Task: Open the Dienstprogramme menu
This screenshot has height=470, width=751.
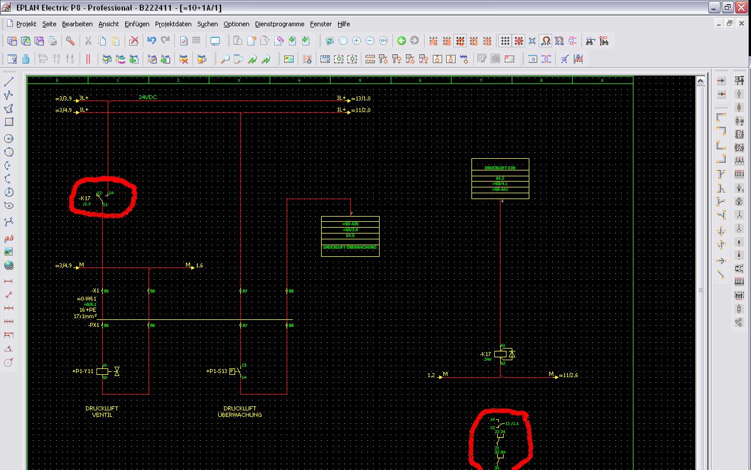Action: coord(279,24)
